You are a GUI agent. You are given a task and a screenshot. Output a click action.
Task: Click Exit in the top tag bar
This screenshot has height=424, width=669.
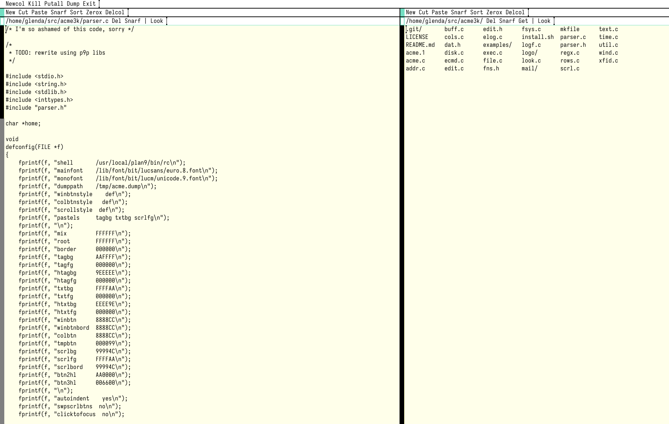click(89, 4)
